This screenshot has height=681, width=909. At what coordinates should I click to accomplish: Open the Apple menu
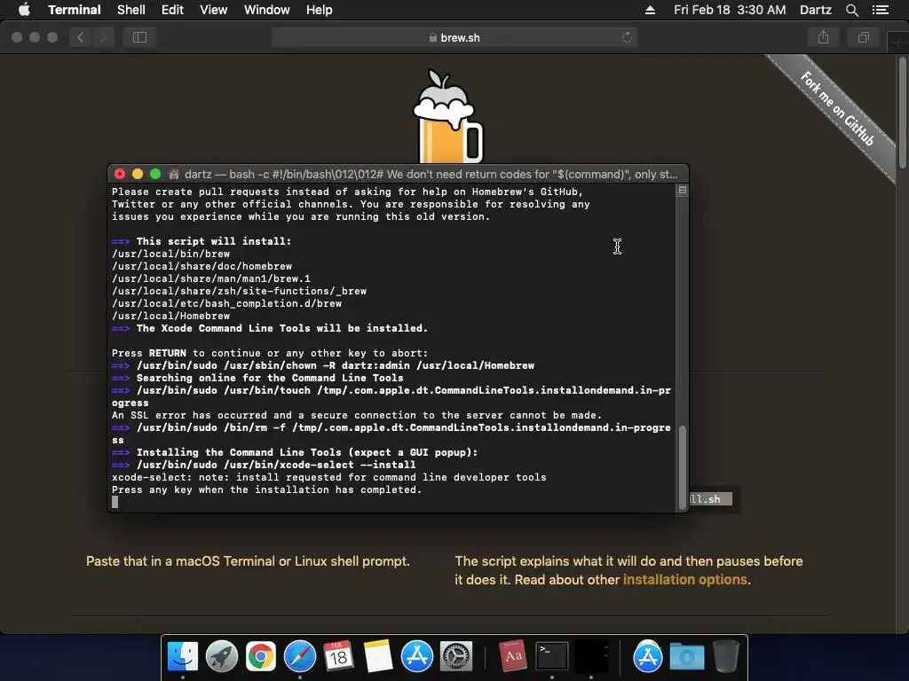coord(24,10)
